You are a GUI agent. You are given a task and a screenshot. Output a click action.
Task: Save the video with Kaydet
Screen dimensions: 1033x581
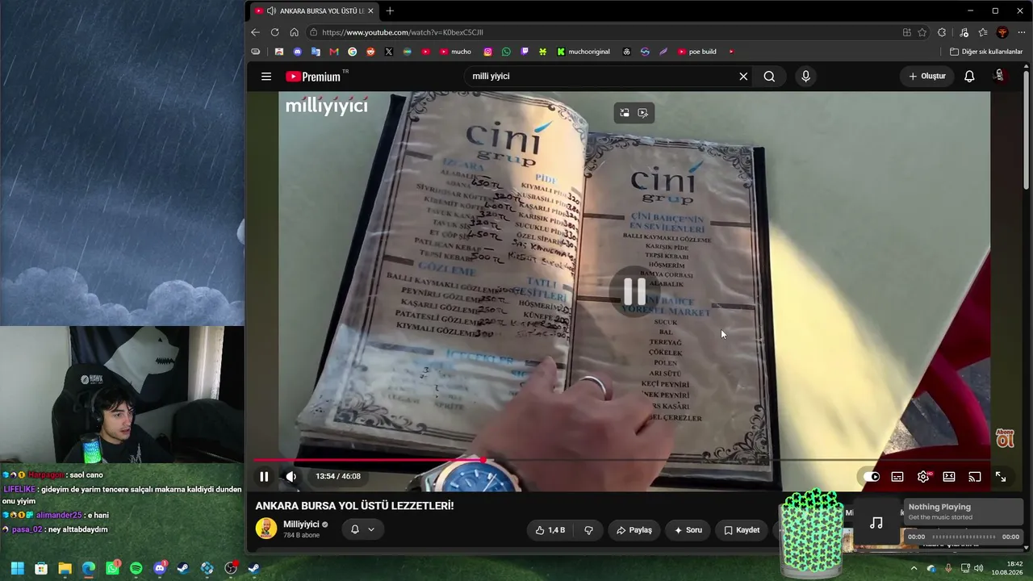(742, 530)
